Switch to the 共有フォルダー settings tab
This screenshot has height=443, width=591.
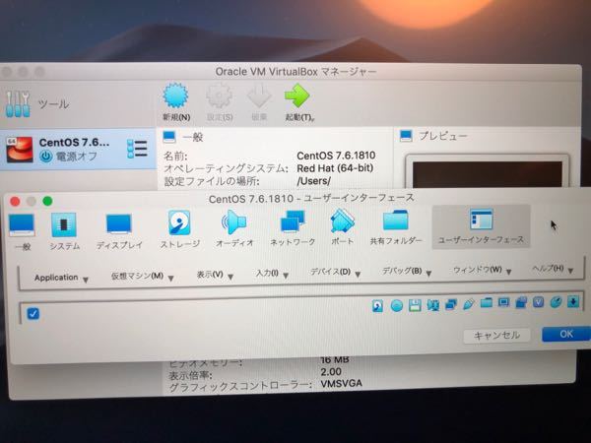396,226
